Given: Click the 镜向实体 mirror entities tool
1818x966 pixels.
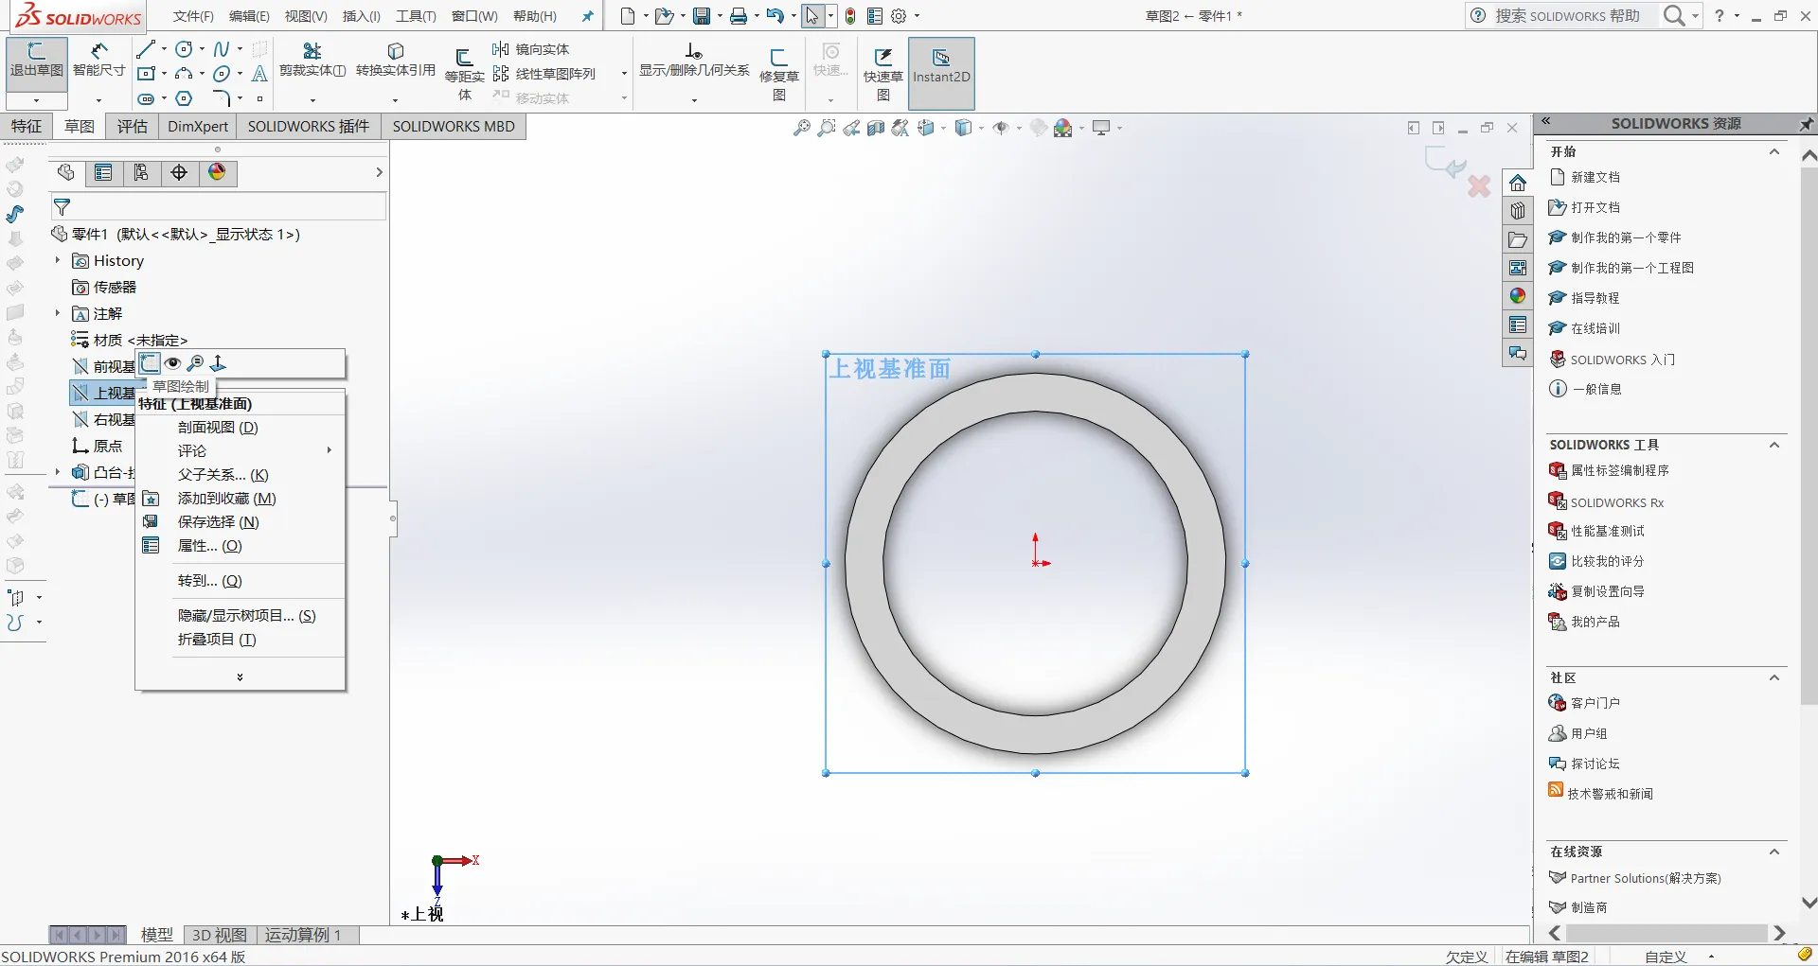Looking at the screenshot, I should pyautogui.click(x=531, y=49).
